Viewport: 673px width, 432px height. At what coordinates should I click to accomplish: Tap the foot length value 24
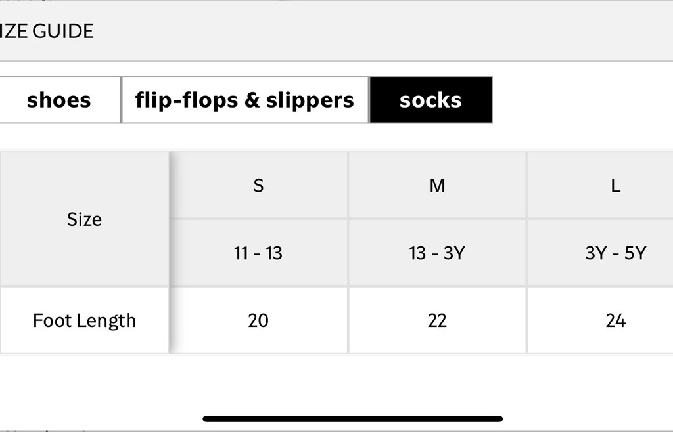point(615,320)
